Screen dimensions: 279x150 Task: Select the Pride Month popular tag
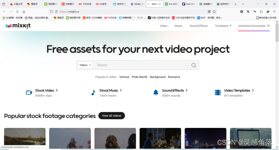click(x=139, y=77)
